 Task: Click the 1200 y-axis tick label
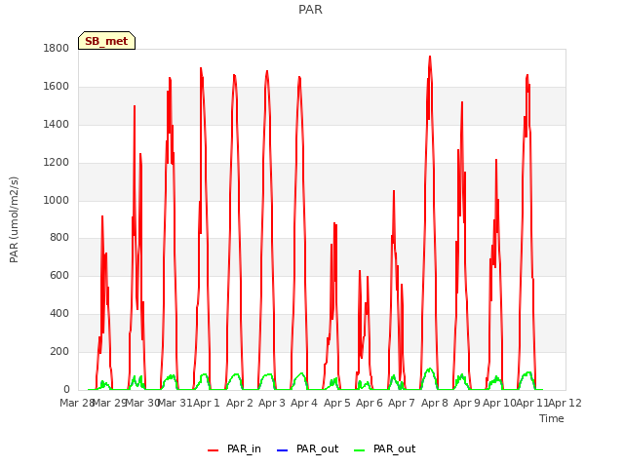57,163
